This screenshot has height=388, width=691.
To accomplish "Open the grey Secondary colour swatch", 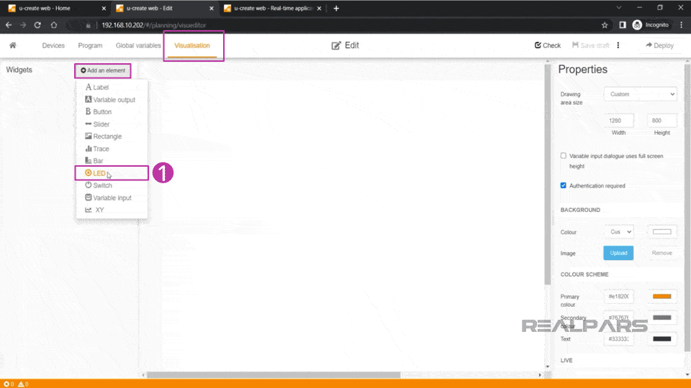I will 662,318.
